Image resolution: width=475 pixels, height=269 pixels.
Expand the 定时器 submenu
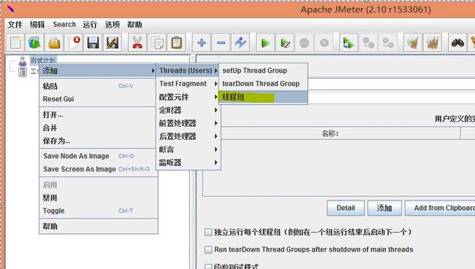(x=188, y=110)
